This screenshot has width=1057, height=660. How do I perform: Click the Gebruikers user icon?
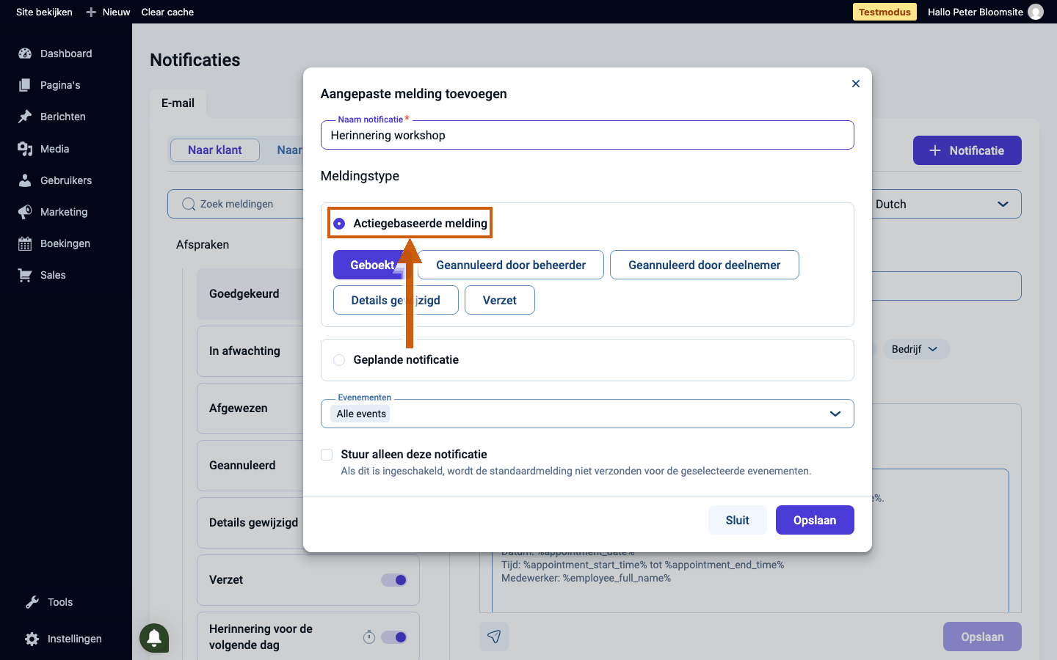click(25, 180)
